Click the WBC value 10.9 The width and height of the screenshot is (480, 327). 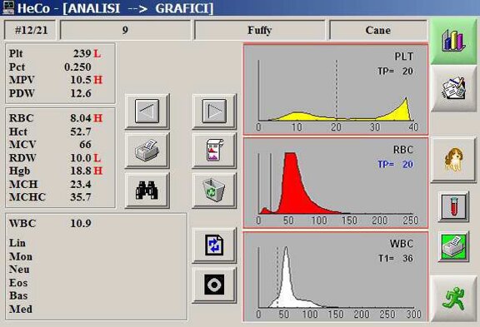point(81,223)
